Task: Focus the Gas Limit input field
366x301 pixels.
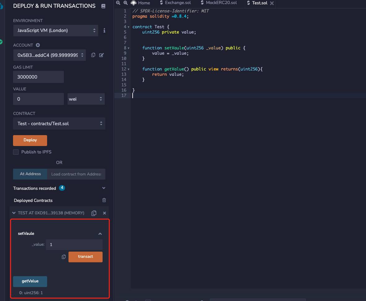Action: [38, 77]
